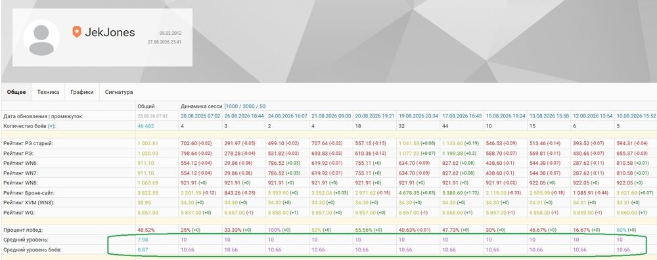
Task: Click the orange star badge beside JekJones
Action: coord(77,32)
